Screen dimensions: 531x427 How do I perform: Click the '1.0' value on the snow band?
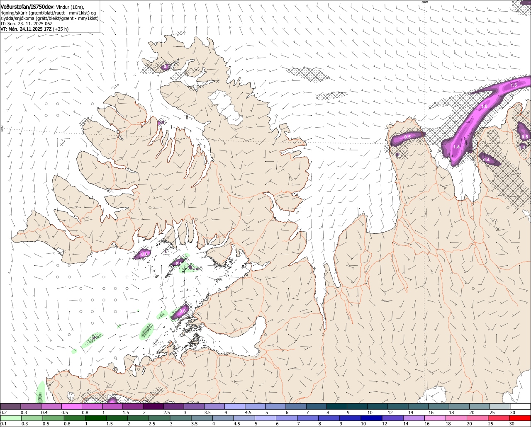[x=484, y=106]
